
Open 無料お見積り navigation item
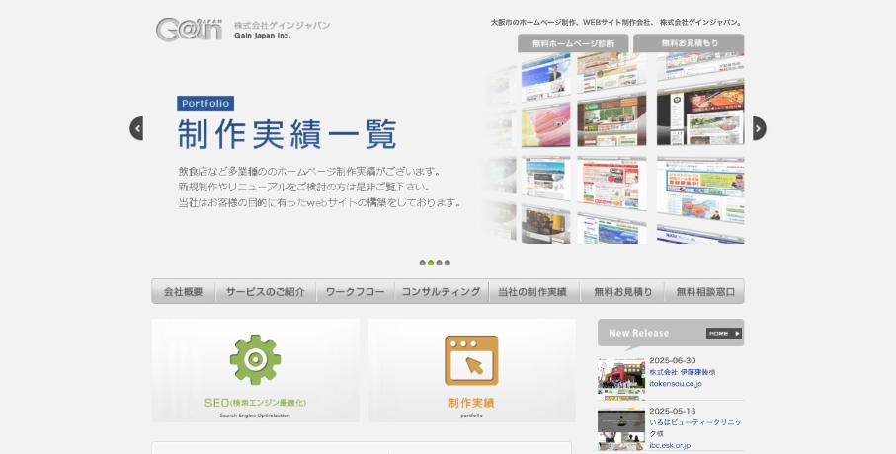pyautogui.click(x=623, y=292)
